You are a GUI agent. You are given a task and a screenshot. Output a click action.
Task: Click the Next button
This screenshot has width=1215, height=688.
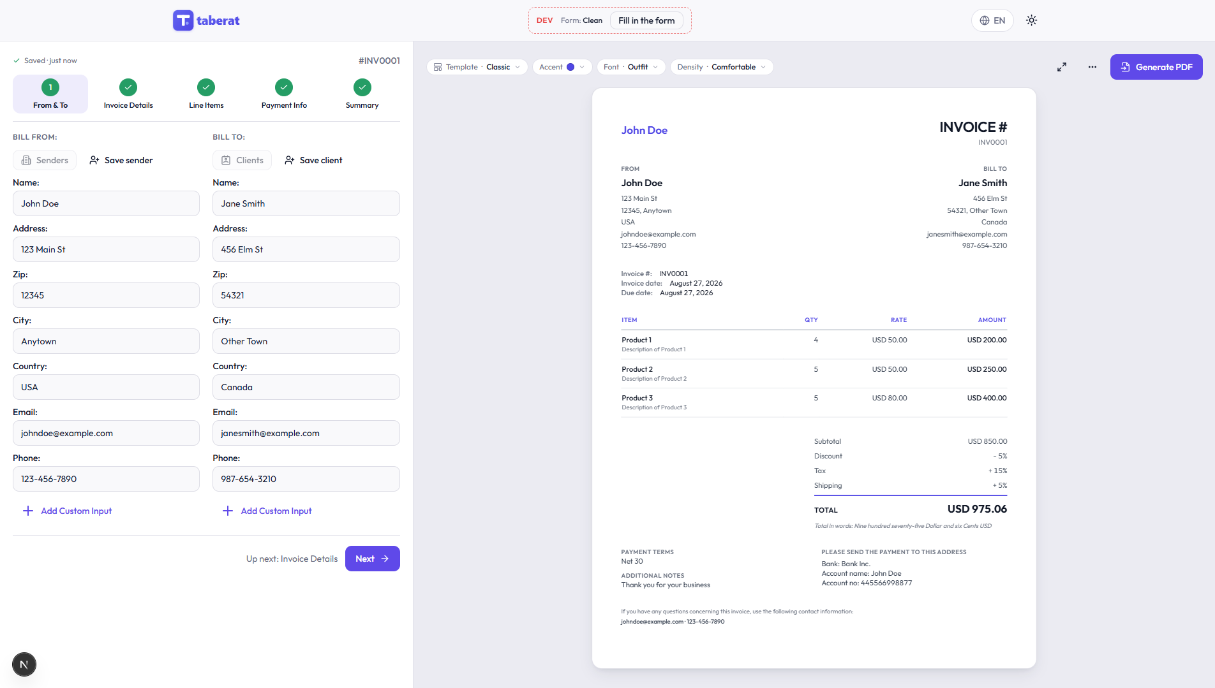point(373,559)
